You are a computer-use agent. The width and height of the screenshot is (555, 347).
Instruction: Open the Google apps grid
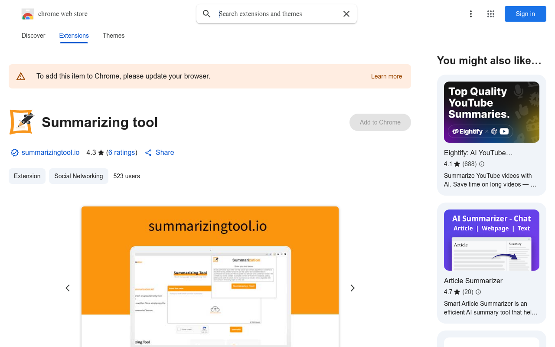point(491,14)
